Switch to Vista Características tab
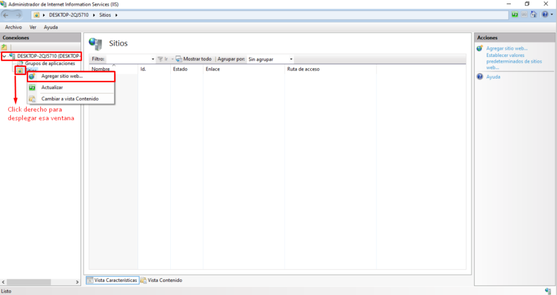 pyautogui.click(x=113, y=280)
